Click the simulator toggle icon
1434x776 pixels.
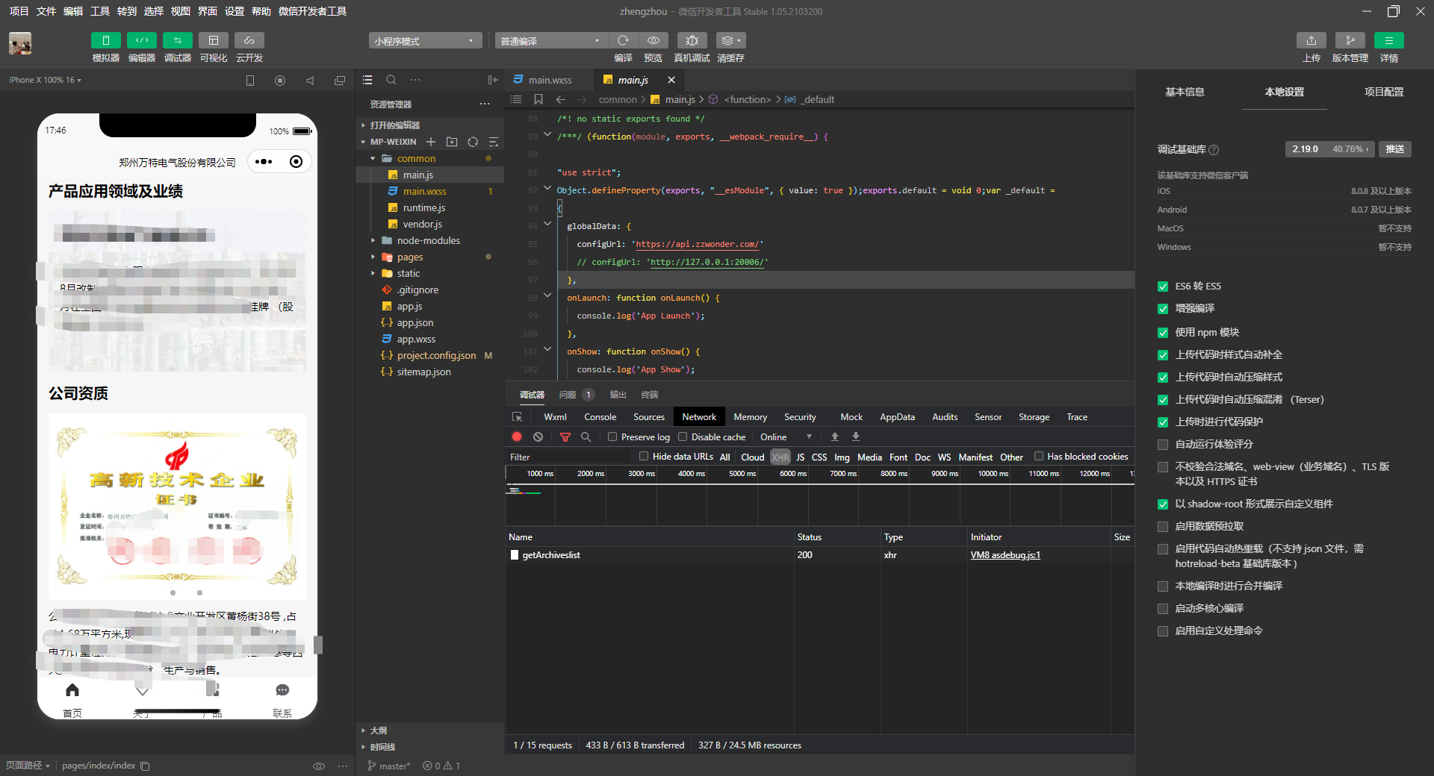[x=105, y=40]
